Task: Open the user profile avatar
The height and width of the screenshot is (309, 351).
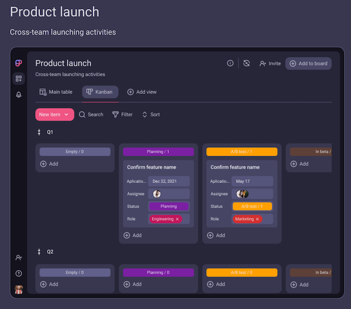Action: pos(19,289)
